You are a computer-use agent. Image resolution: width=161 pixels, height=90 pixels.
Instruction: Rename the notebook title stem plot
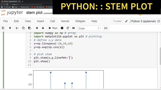[x=34, y=13]
